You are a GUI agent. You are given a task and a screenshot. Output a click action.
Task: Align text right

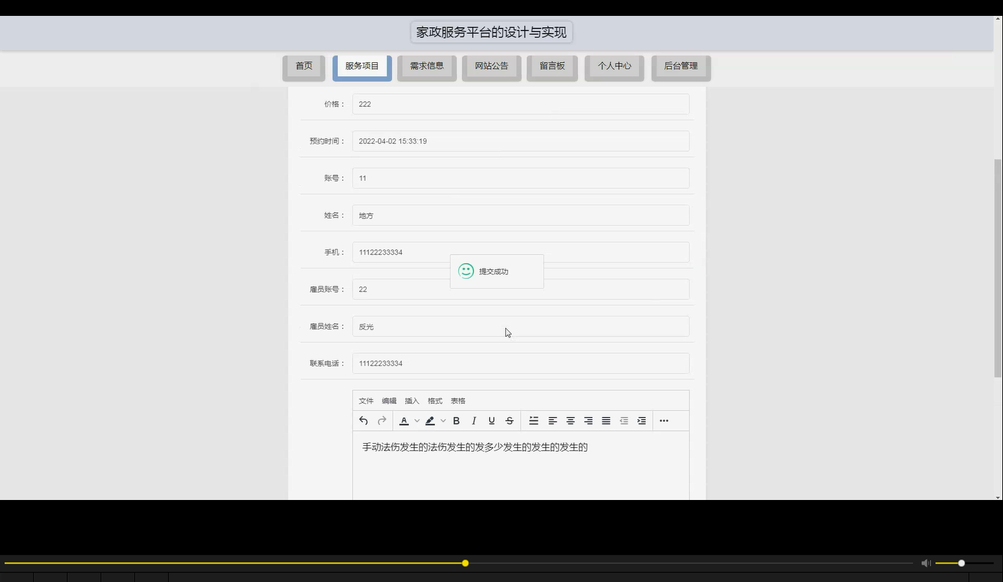588,421
